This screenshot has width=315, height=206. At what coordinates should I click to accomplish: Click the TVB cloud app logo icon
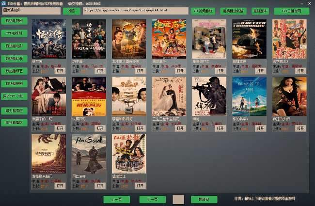click(3, 3)
